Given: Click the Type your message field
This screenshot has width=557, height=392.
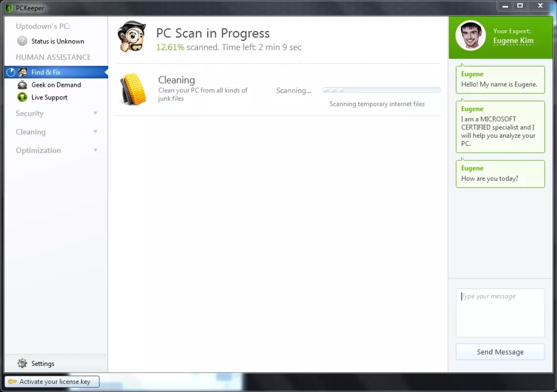Looking at the screenshot, I should click(500, 313).
